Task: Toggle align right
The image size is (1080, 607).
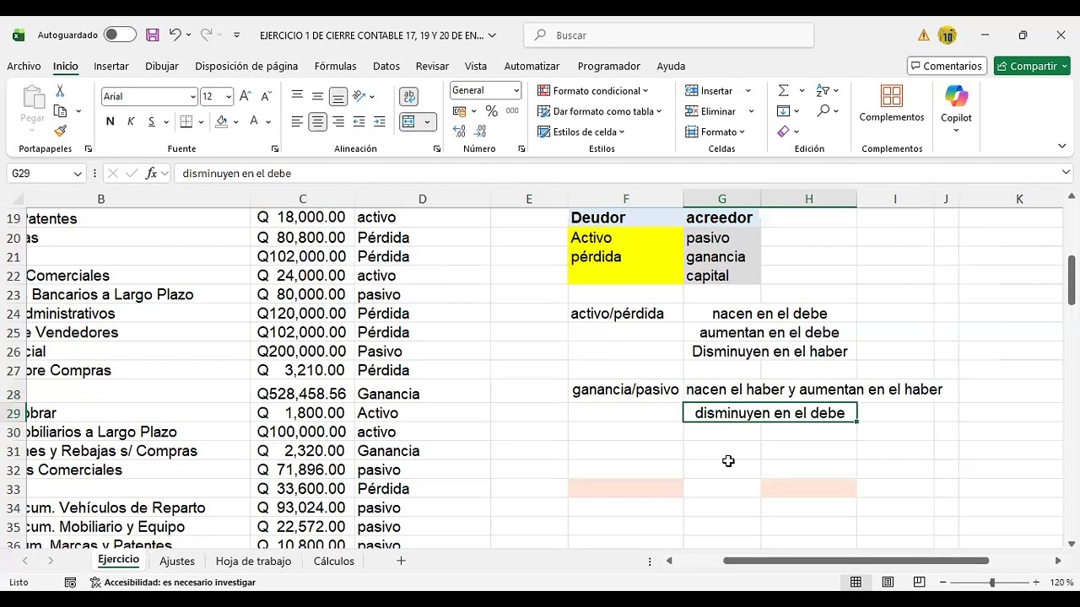Action: pyautogui.click(x=338, y=121)
